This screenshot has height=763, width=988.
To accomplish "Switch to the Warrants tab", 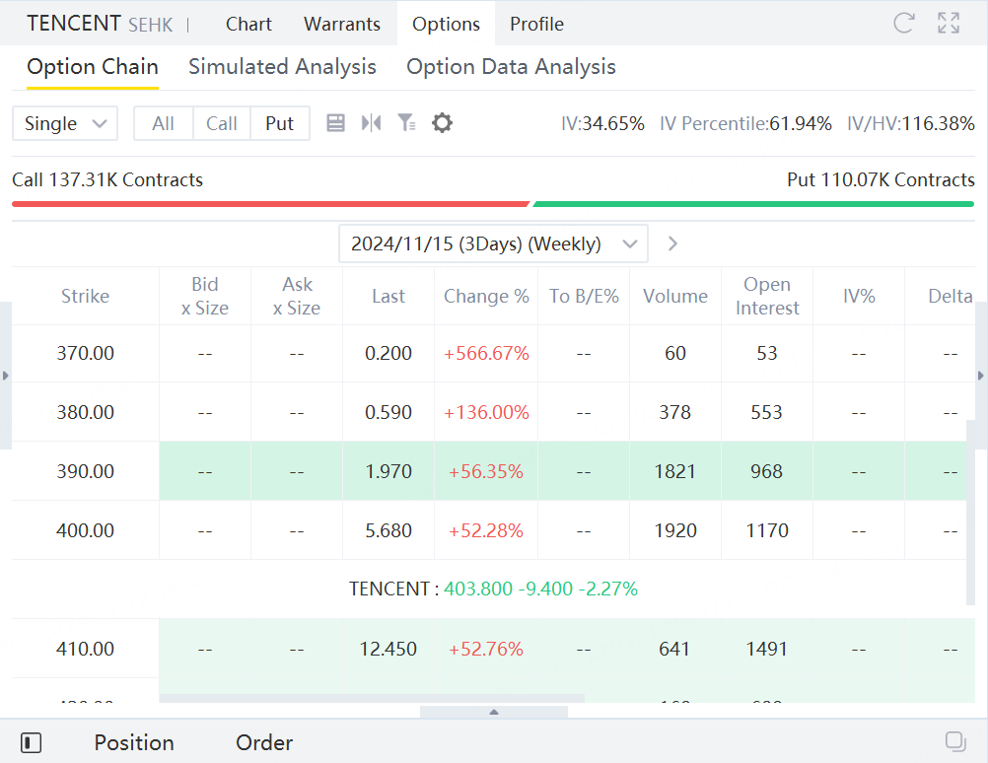I will (342, 24).
